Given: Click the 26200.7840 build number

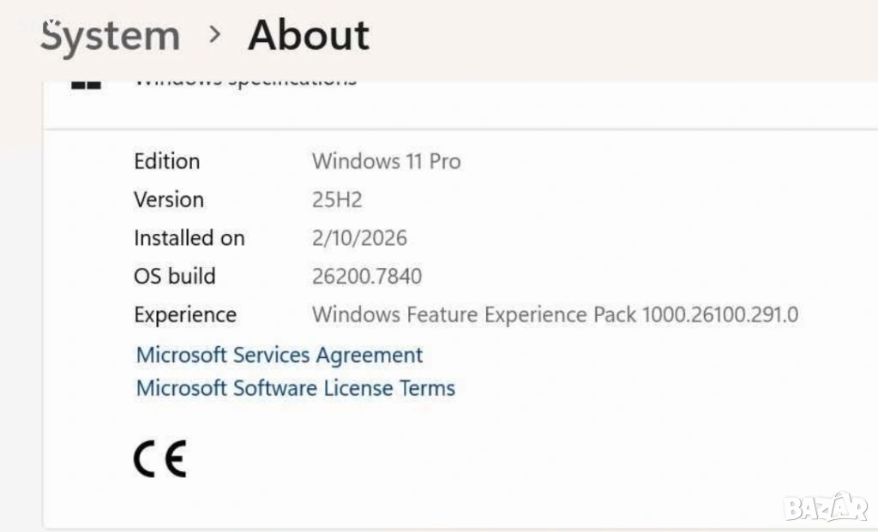Looking at the screenshot, I should pyautogui.click(x=367, y=277).
